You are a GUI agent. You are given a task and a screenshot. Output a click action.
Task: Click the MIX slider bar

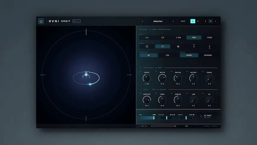(x=147, y=118)
